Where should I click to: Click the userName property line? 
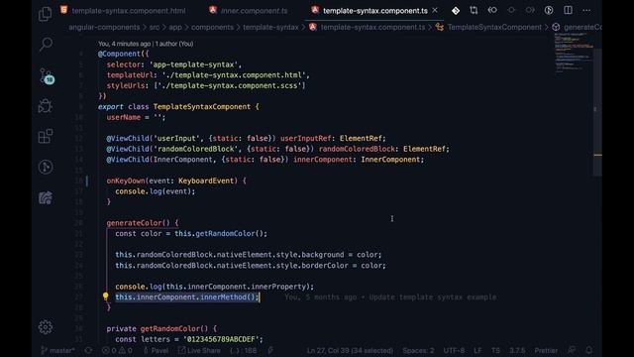tap(136, 117)
